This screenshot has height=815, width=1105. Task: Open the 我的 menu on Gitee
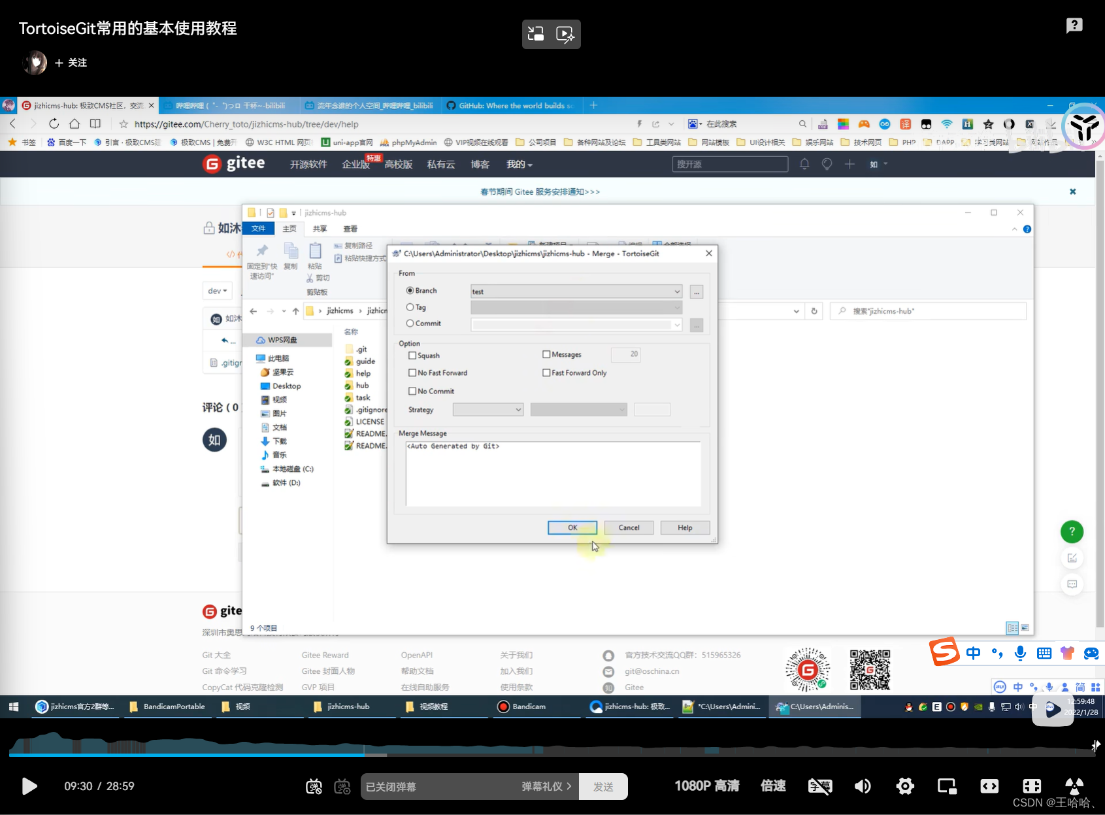pyautogui.click(x=520, y=164)
